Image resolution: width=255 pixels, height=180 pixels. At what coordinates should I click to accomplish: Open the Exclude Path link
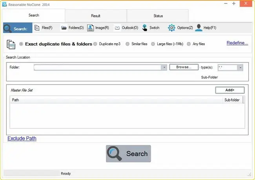[22, 138]
